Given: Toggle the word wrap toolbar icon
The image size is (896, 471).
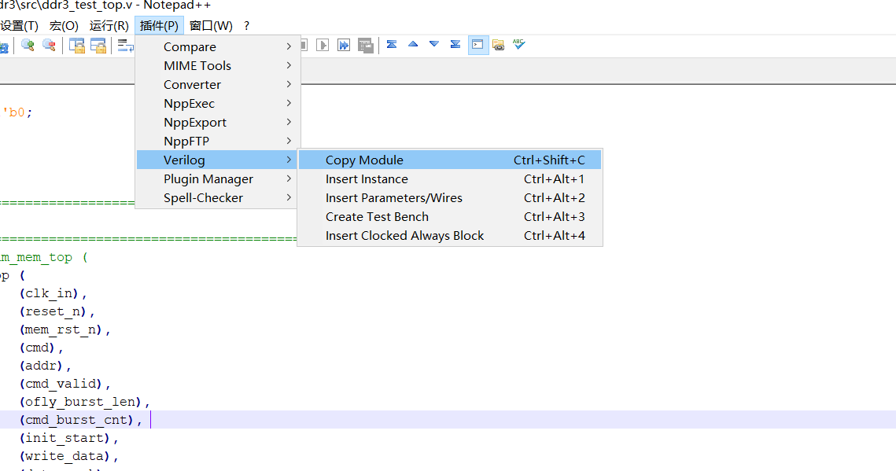Looking at the screenshot, I should coord(125,45).
